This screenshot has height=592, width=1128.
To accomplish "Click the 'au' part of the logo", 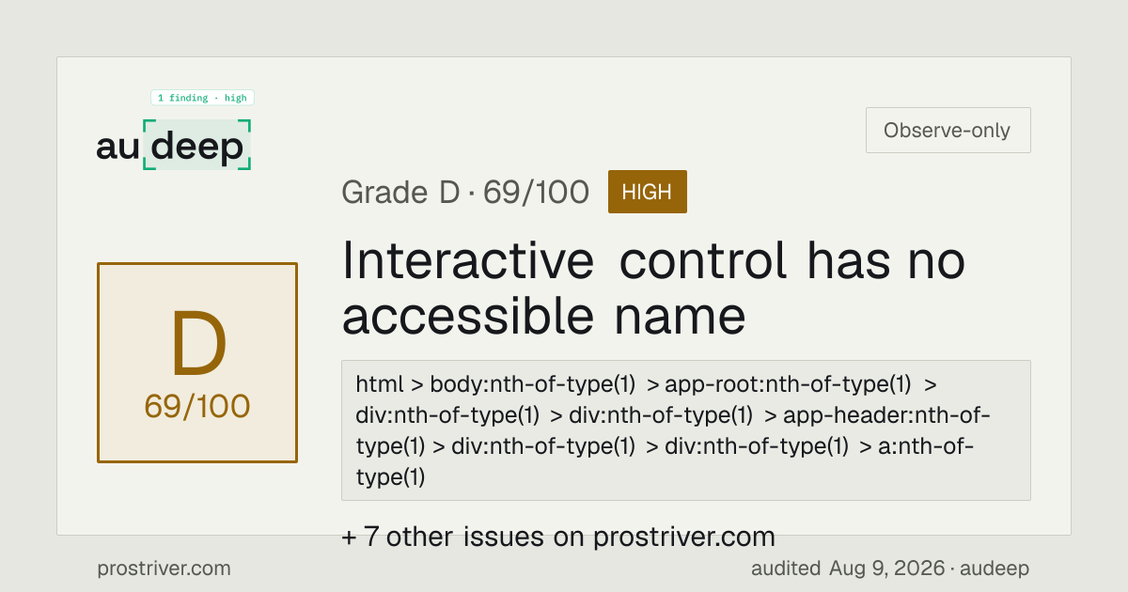I will [118, 147].
